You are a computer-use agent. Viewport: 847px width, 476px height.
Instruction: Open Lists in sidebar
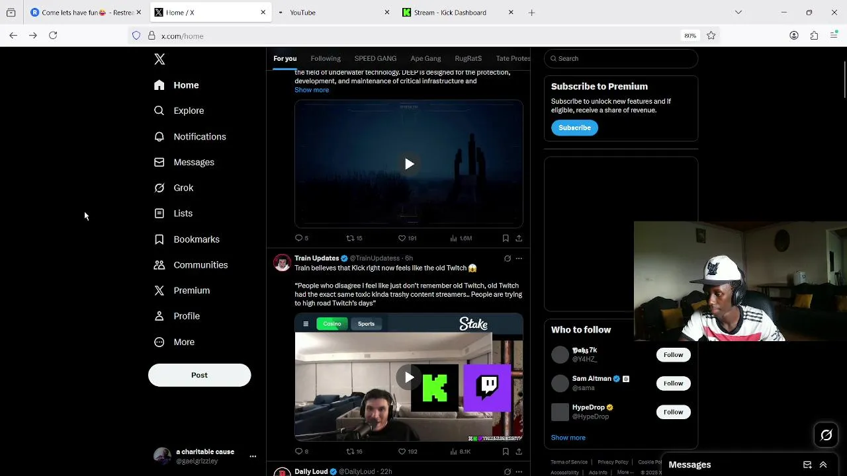(173, 214)
